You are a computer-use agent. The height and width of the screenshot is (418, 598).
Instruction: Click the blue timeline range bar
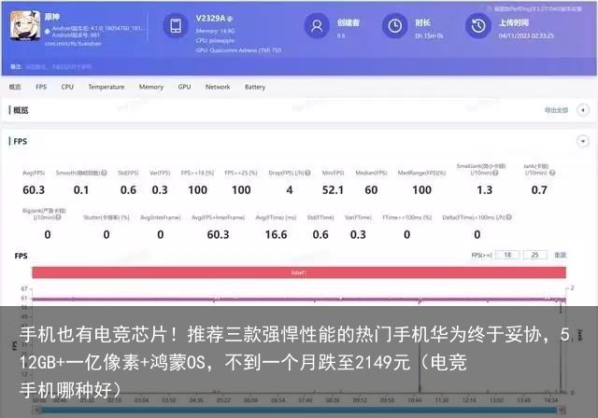click(299, 410)
